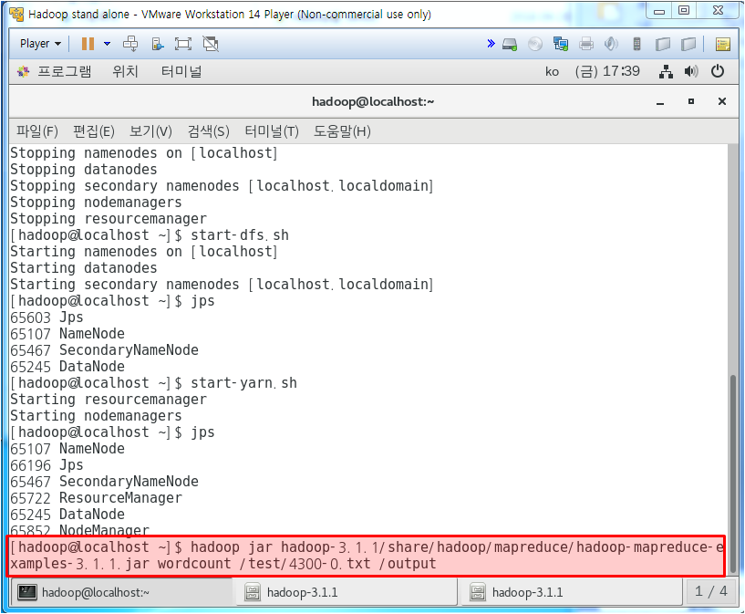Click the GNOME network status icon
The image size is (745, 614).
pos(667,72)
